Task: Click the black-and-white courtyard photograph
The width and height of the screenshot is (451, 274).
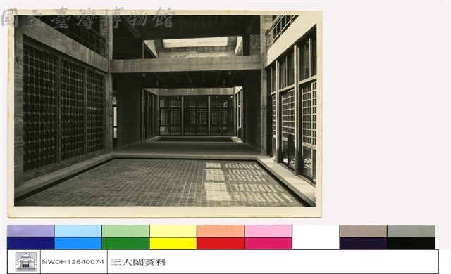Action: tap(165, 111)
